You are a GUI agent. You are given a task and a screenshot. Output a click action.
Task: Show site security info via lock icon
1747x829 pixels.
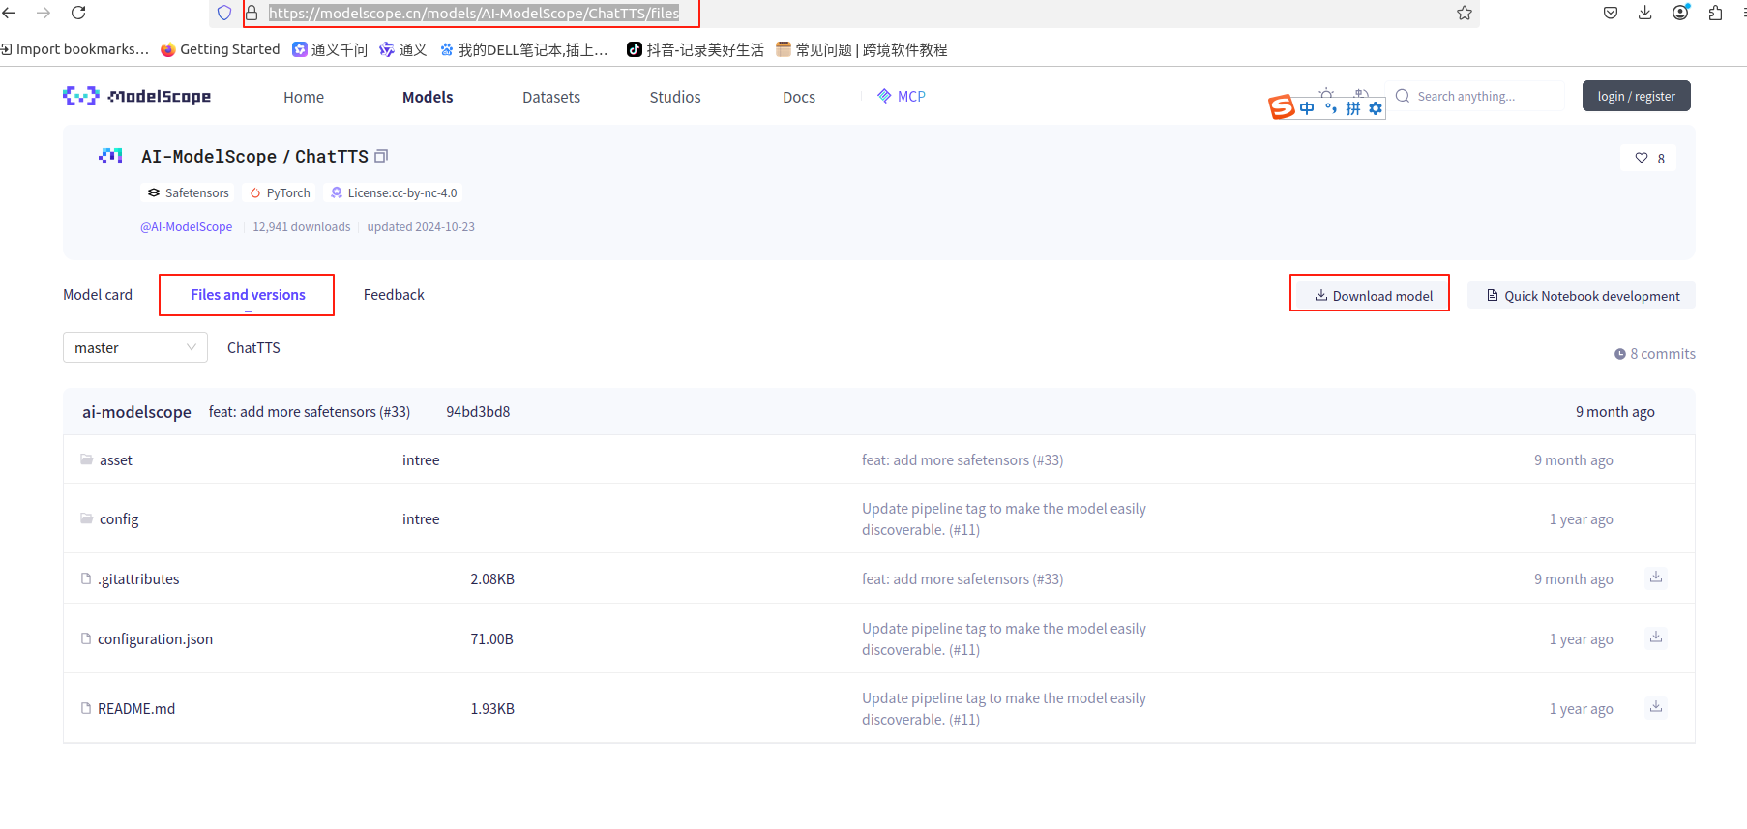pyautogui.click(x=252, y=13)
